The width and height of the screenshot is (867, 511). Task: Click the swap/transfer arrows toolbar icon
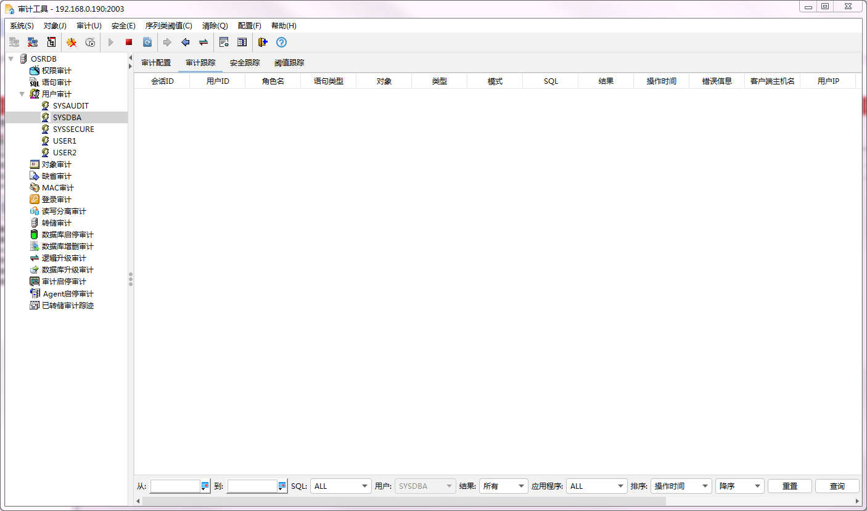tap(203, 42)
